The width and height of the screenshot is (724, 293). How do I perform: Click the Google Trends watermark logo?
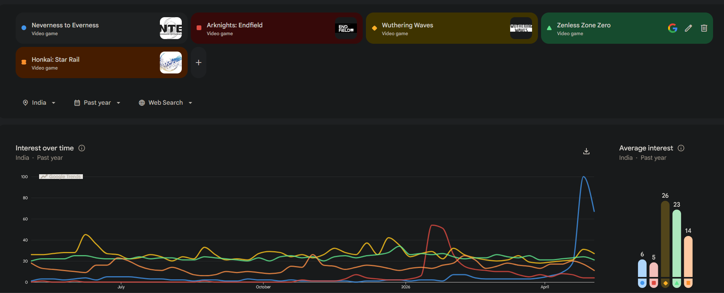[x=61, y=177]
